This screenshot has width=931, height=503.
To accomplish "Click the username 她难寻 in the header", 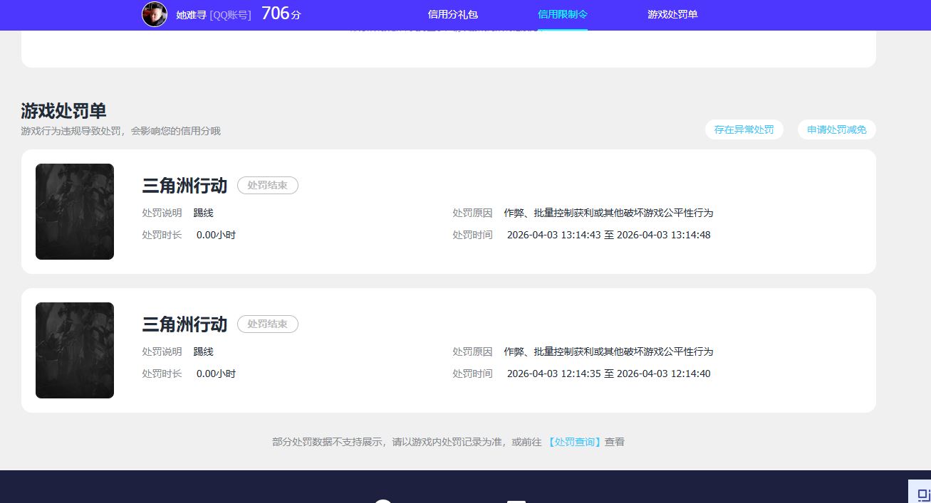I will 191,15.
